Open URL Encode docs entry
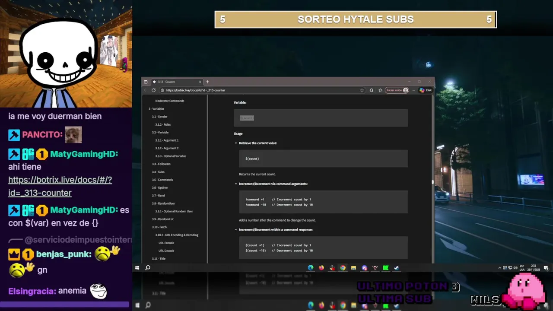 166,243
